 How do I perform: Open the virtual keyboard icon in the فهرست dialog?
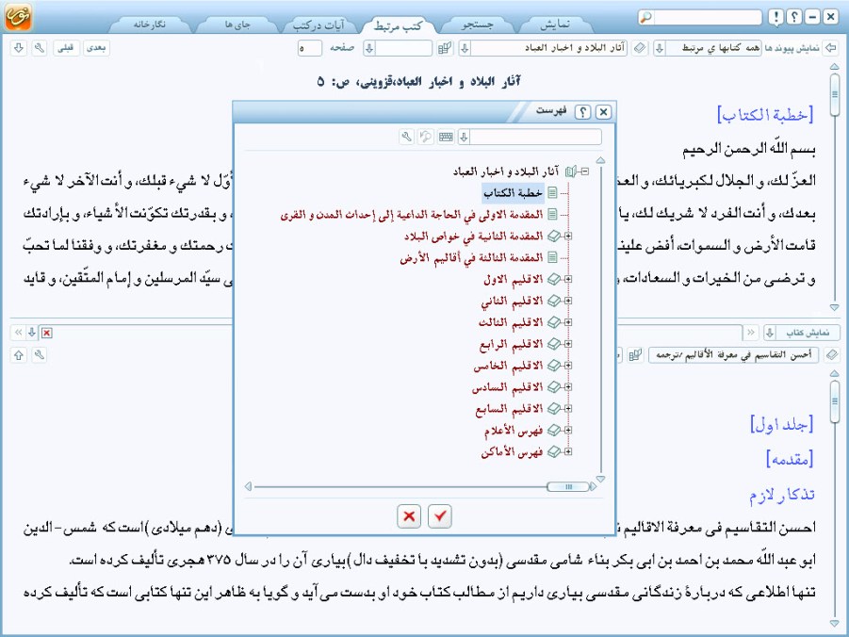point(446,137)
